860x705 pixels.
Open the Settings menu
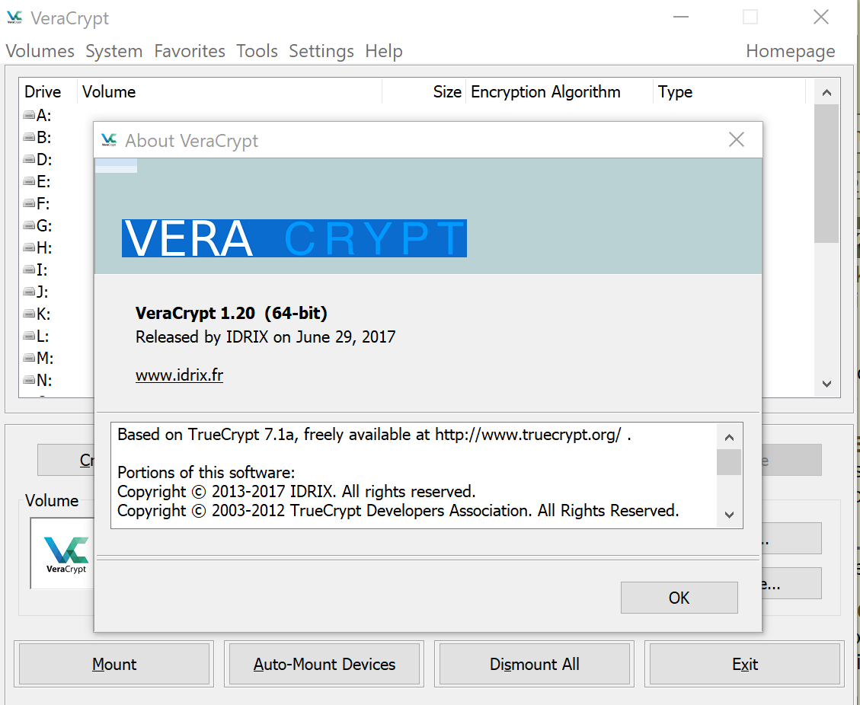pyautogui.click(x=321, y=51)
